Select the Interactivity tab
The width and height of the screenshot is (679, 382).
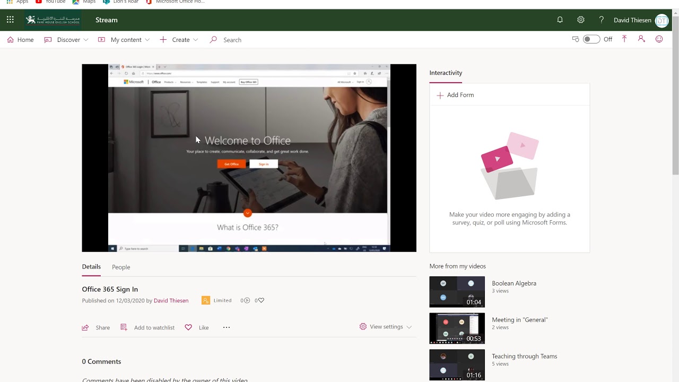tap(446, 73)
